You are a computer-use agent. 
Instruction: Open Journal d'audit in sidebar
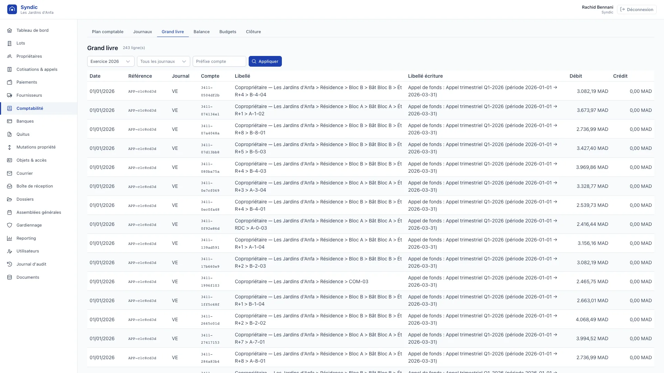click(39, 264)
